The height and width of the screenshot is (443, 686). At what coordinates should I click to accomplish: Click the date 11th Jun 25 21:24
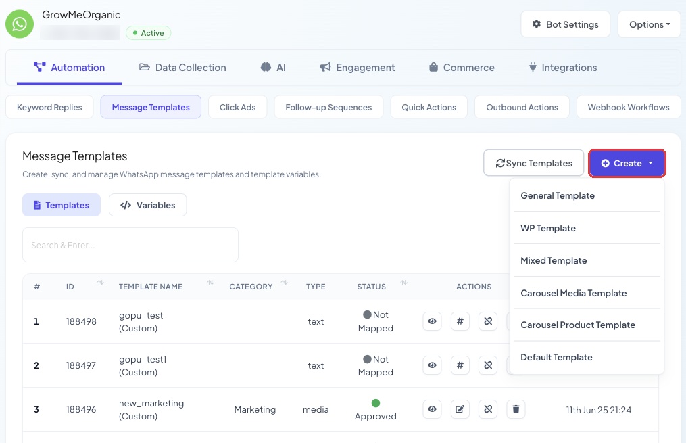(x=599, y=410)
